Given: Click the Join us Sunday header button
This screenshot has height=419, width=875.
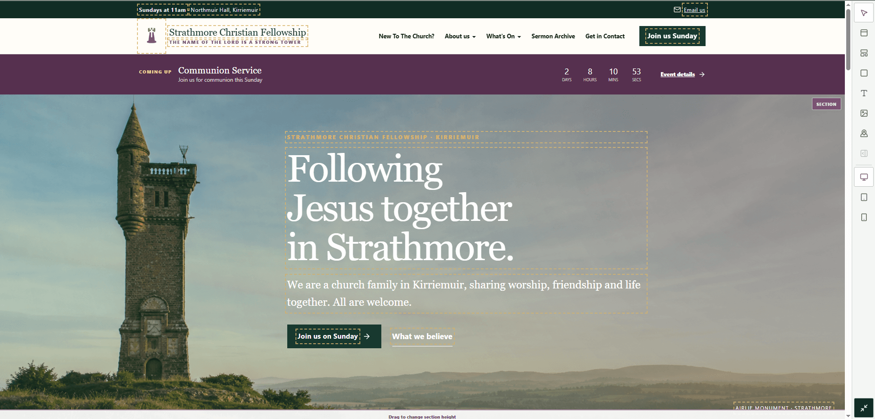Looking at the screenshot, I should (x=672, y=36).
